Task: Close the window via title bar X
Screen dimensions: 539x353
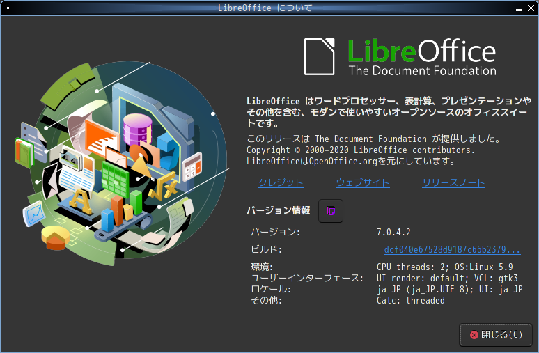Action: [x=531, y=8]
